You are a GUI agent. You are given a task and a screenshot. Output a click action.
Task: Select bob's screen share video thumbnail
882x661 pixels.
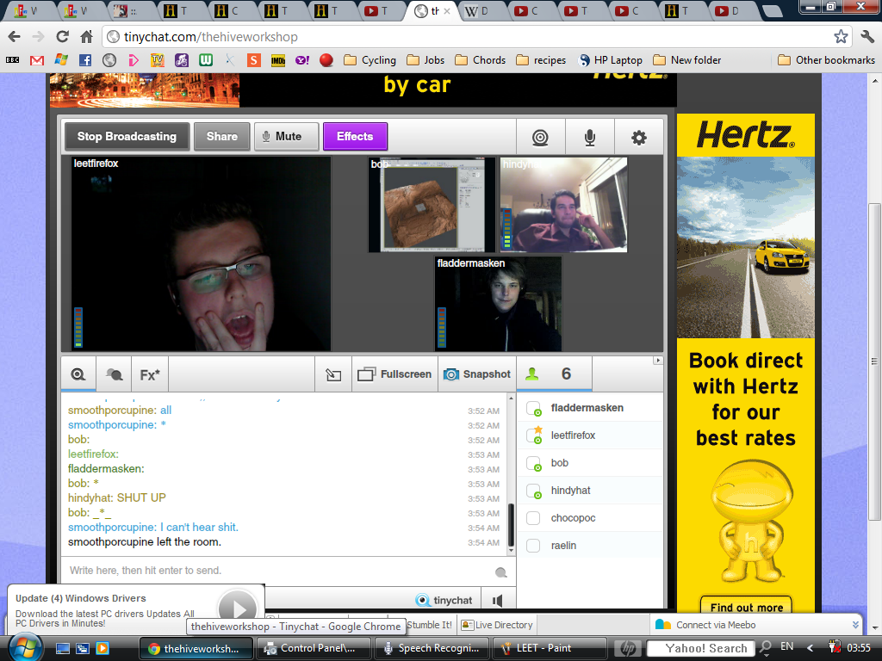432,205
